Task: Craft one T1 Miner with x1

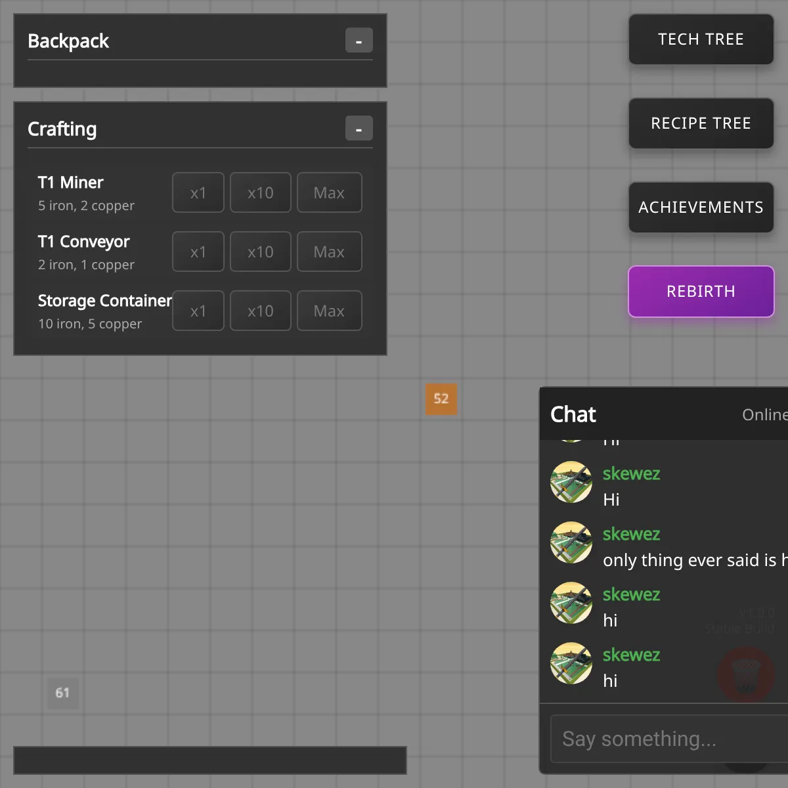Action: pyautogui.click(x=198, y=193)
